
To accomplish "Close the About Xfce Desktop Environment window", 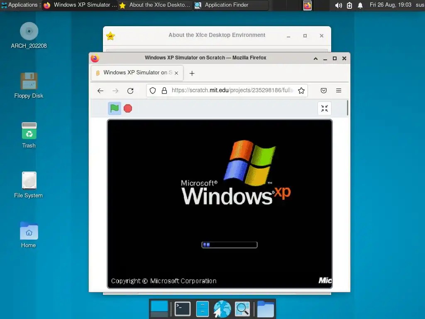I will click(x=322, y=36).
